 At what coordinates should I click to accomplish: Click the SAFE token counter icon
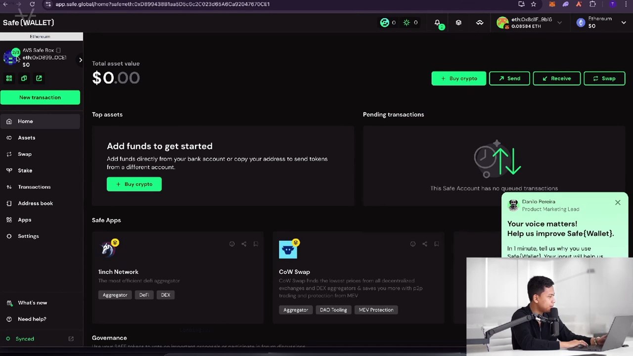tap(384, 23)
